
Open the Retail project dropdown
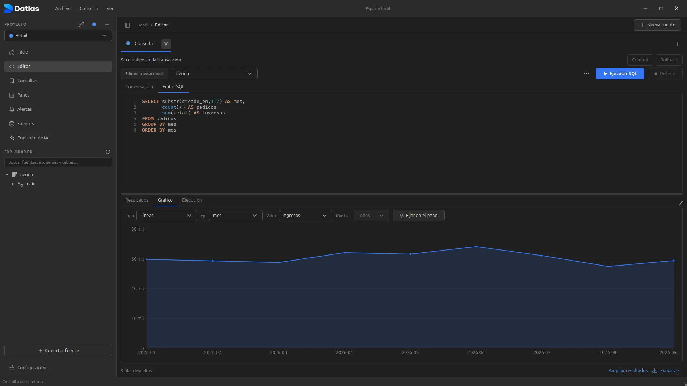click(58, 36)
